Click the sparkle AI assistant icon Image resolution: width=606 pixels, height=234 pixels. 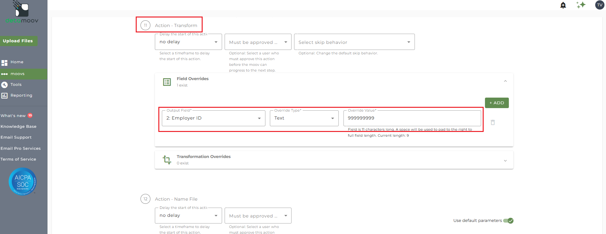coord(581,5)
